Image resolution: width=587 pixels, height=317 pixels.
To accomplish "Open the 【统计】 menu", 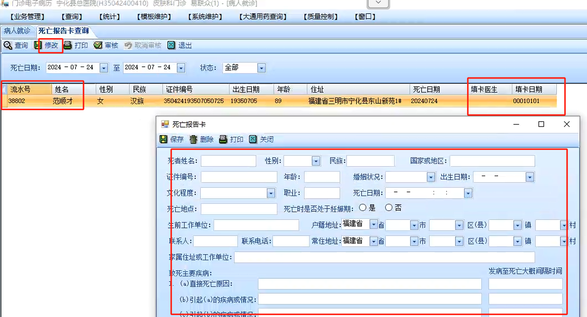I will point(109,17).
